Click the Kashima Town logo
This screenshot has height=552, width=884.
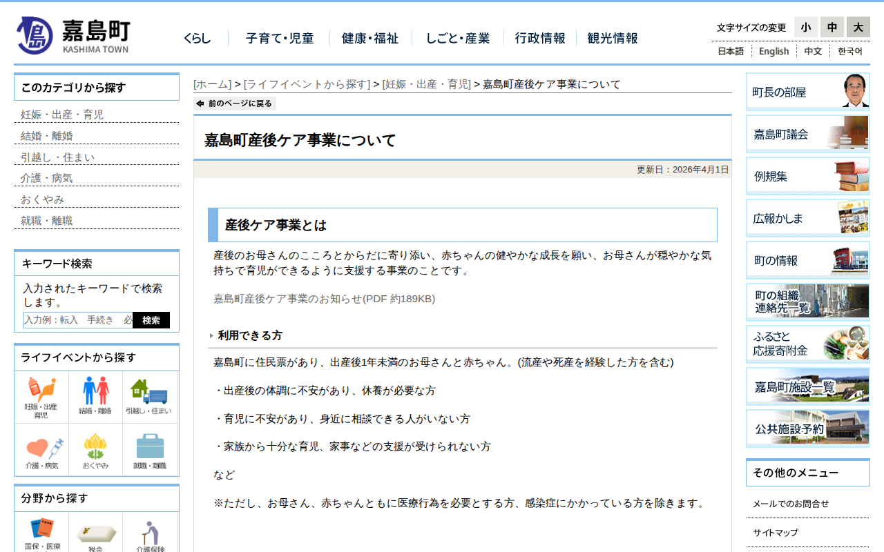coord(73,33)
